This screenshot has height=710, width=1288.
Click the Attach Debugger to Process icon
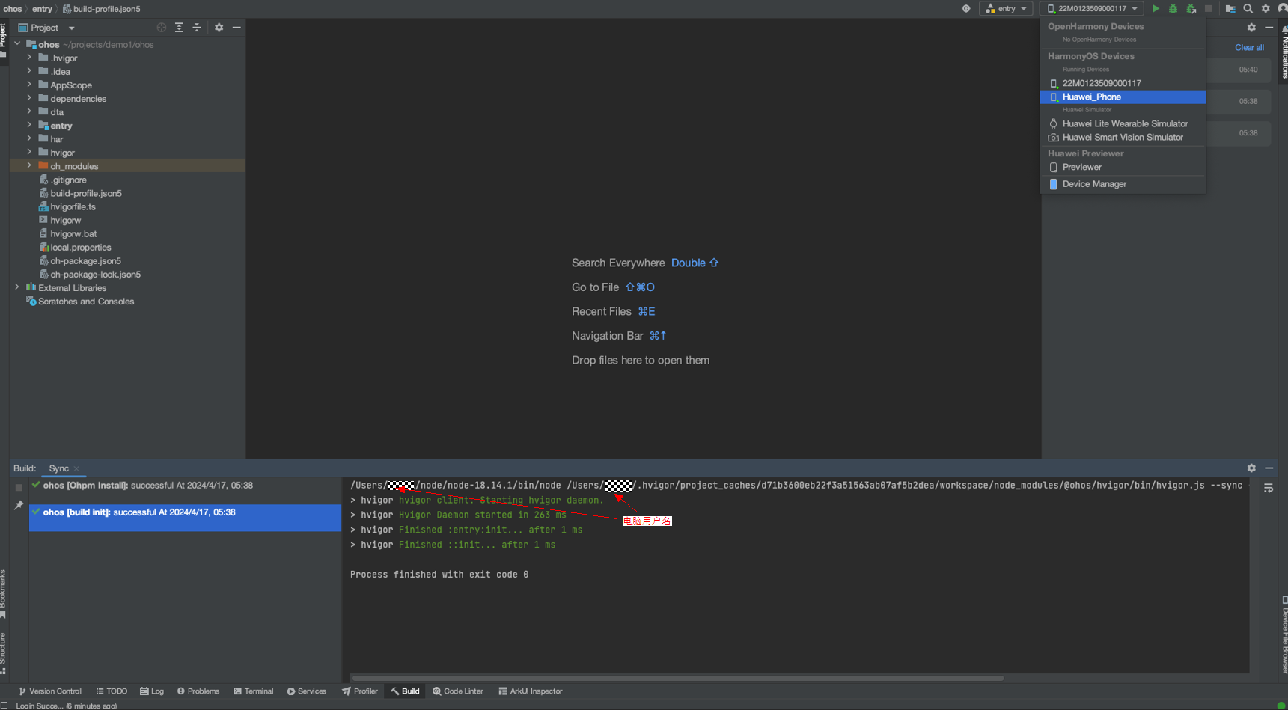tap(1191, 9)
